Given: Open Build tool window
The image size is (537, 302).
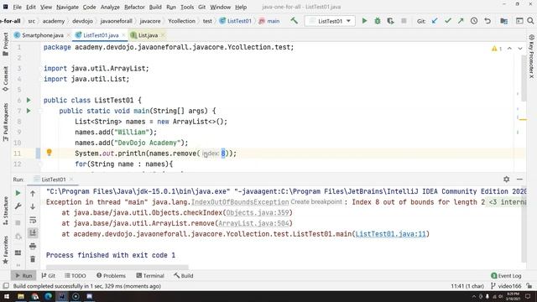Looking at the screenshot, I should 184,275.
